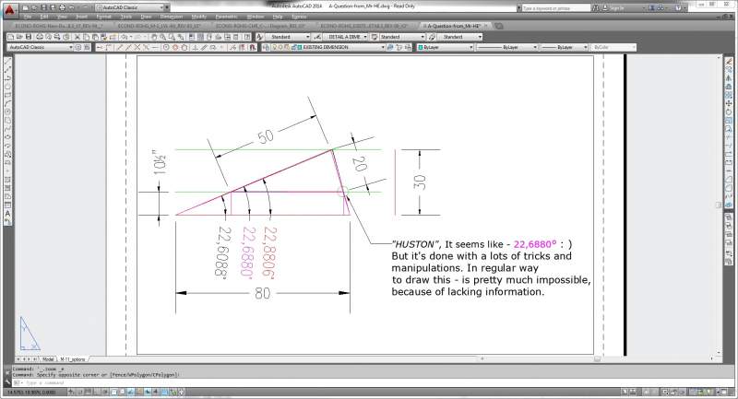Select Multiline Text 'A' tool in Draw toolbar
The height and width of the screenshot is (399, 738).
(x=7, y=214)
